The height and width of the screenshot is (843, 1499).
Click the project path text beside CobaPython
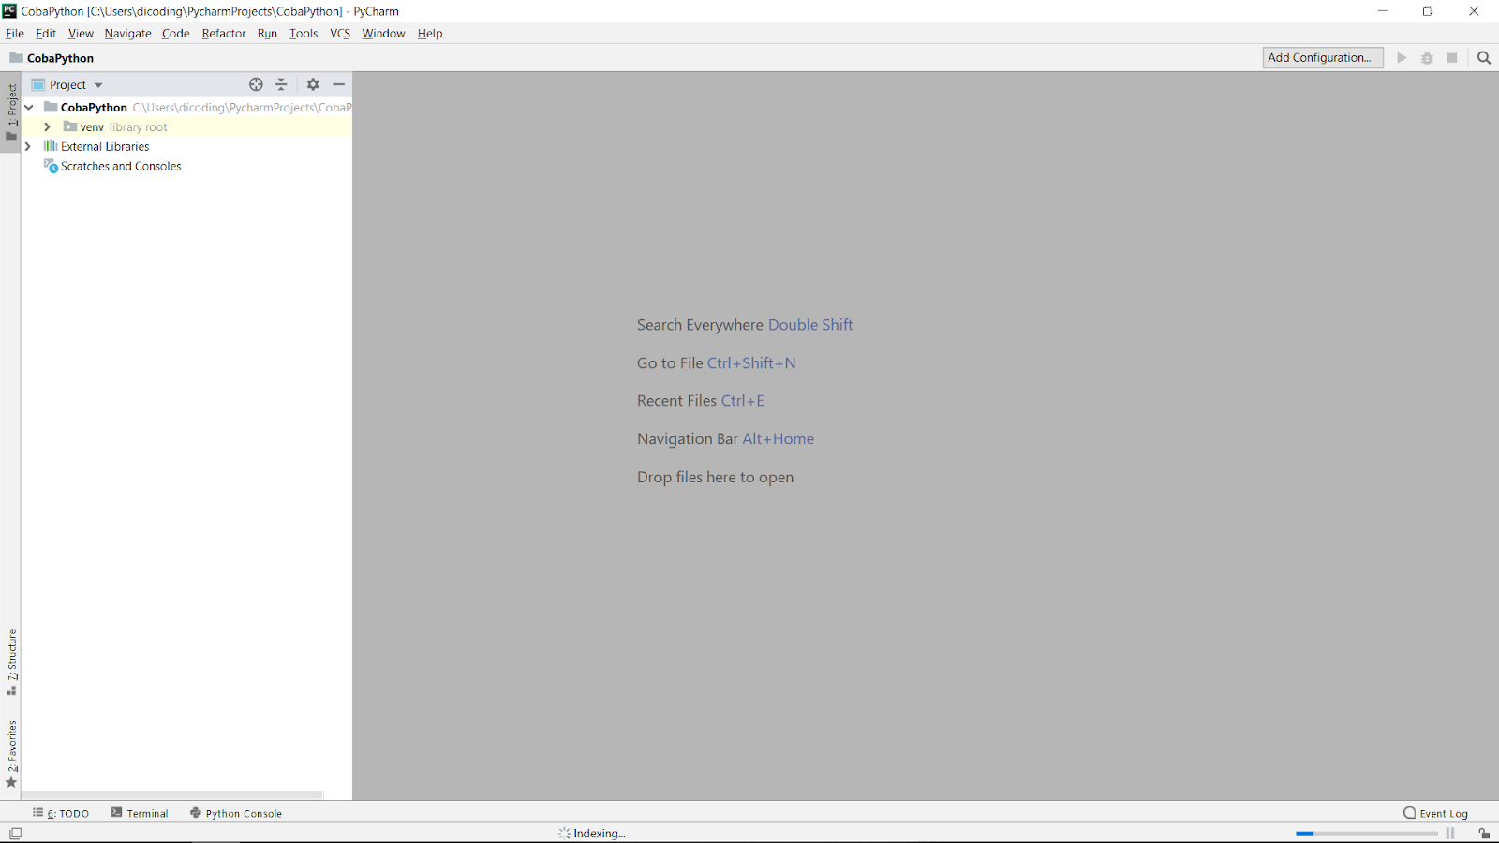[242, 108]
